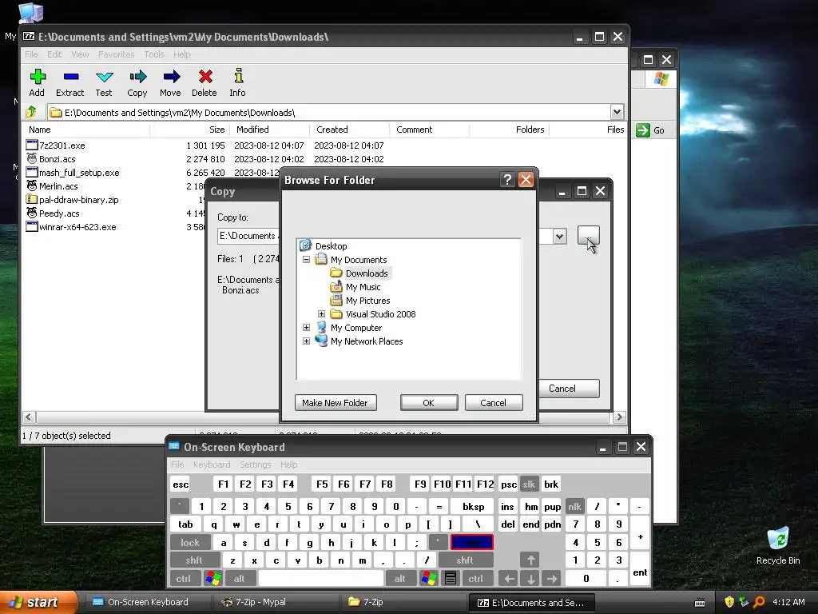Click the Move toolbar icon
The width and height of the screenshot is (818, 614).
coord(171,82)
